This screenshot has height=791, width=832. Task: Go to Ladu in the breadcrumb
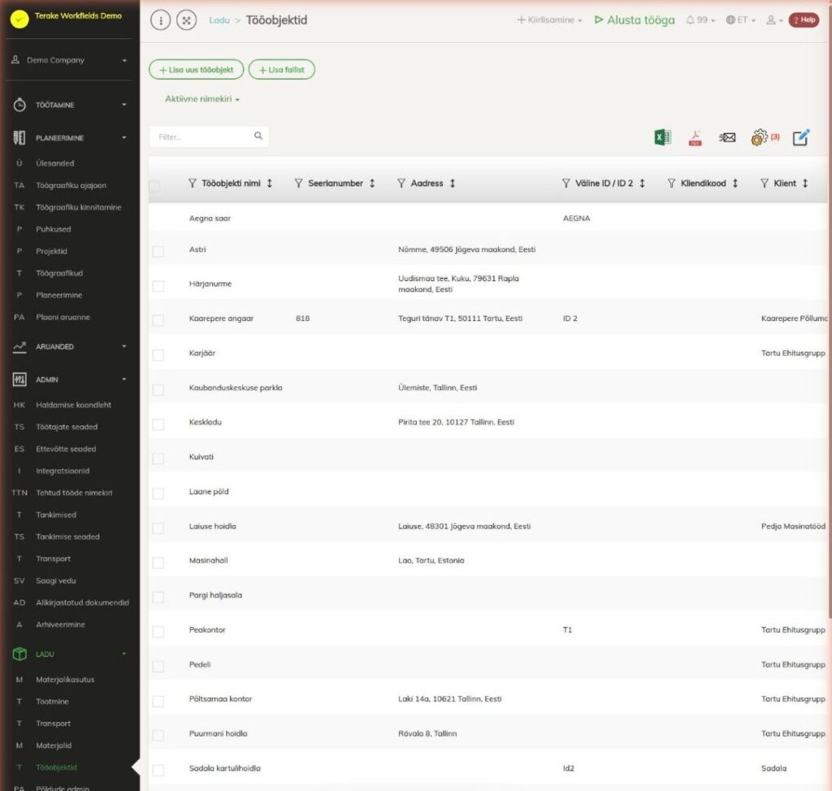tap(219, 20)
